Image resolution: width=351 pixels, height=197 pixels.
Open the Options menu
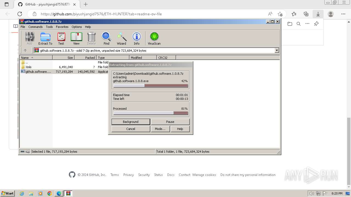77,27
